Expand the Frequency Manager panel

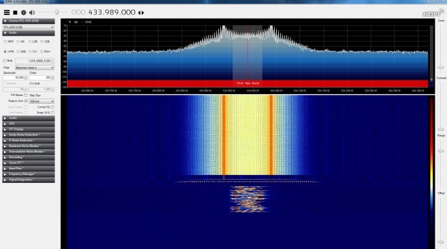tap(29, 174)
